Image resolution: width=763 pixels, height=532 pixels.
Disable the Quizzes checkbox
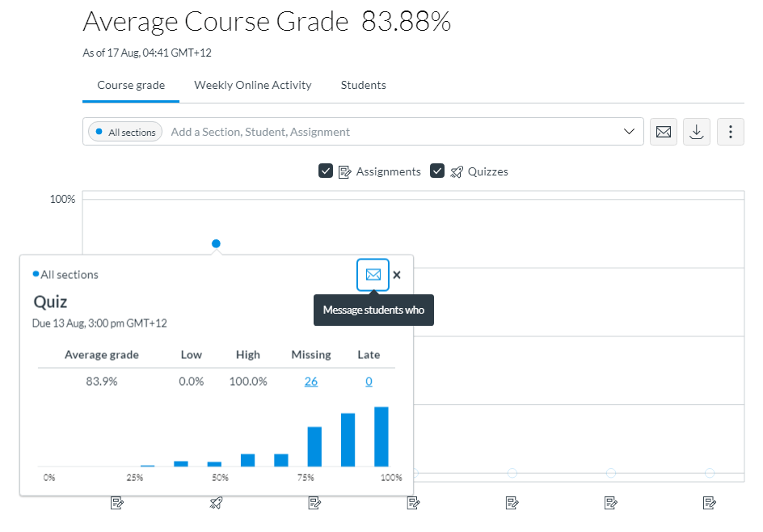coord(437,171)
